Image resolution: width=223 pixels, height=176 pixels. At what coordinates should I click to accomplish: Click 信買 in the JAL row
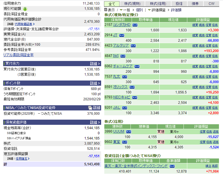pyautogui.click(x=208, y=108)
